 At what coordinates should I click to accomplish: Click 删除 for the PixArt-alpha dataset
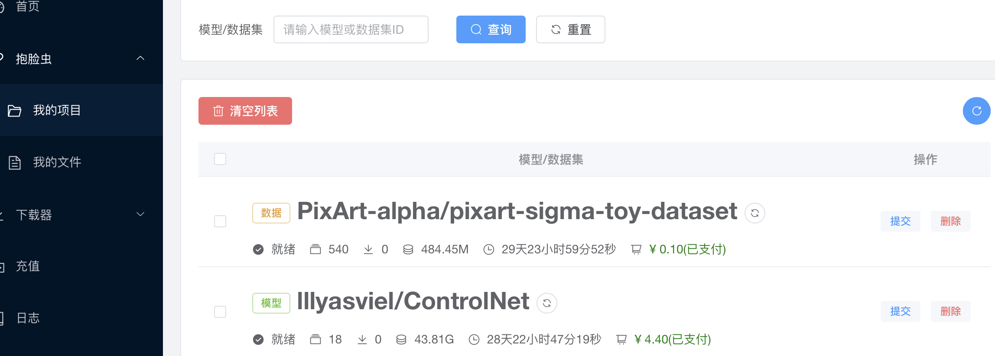(950, 221)
